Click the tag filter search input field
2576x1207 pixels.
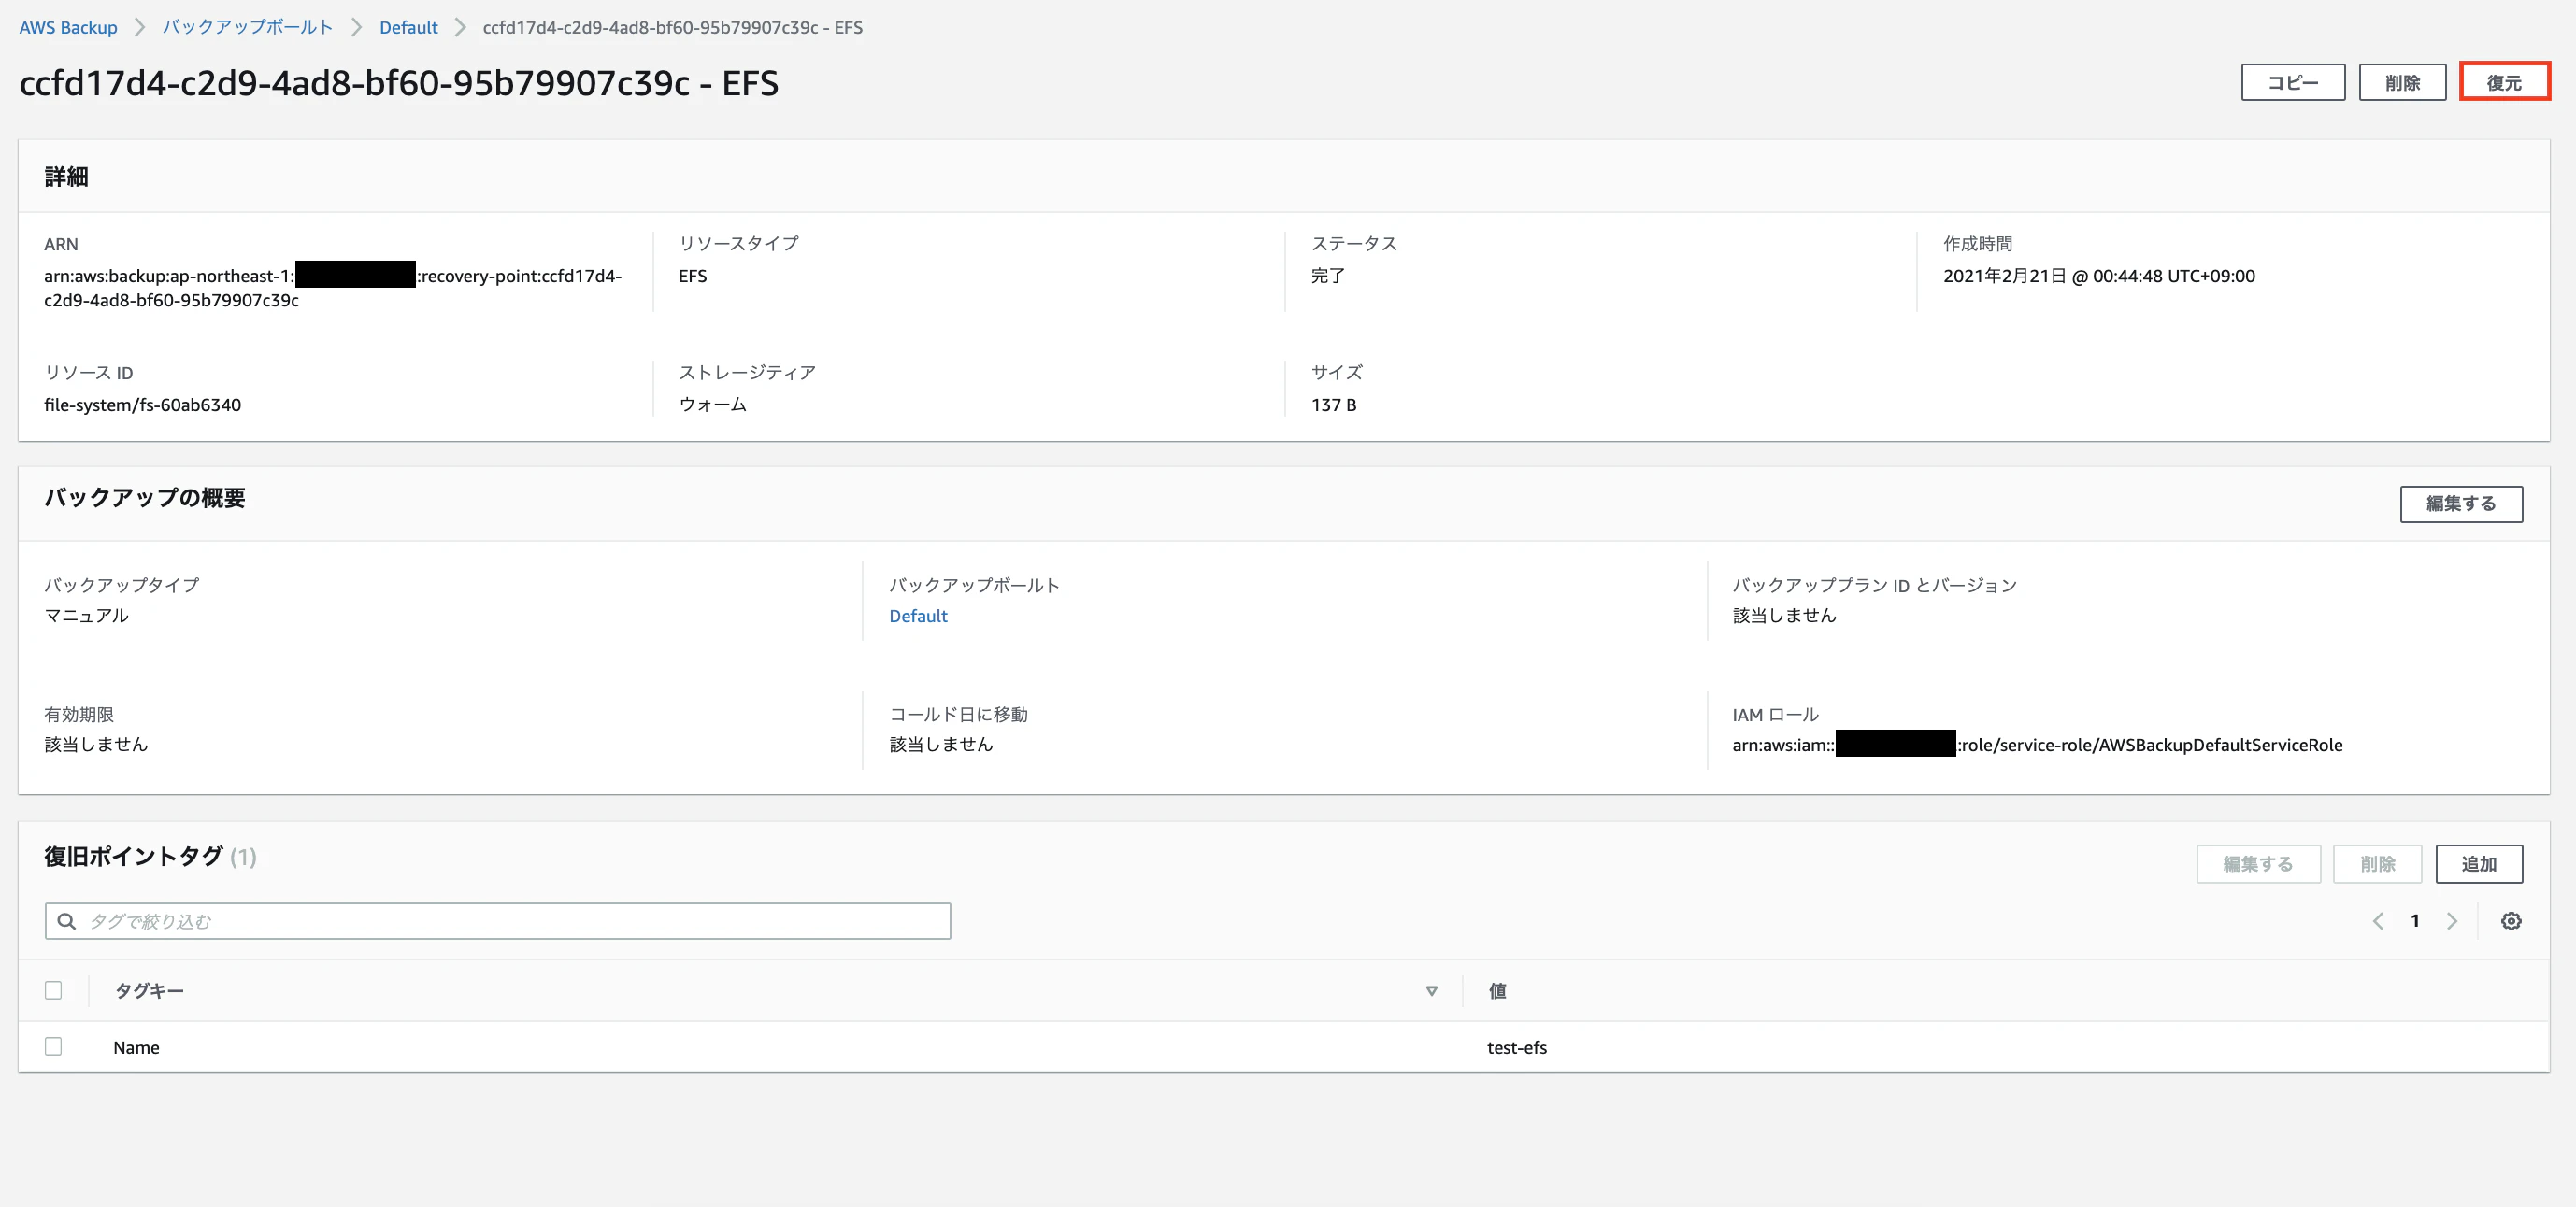(500, 920)
